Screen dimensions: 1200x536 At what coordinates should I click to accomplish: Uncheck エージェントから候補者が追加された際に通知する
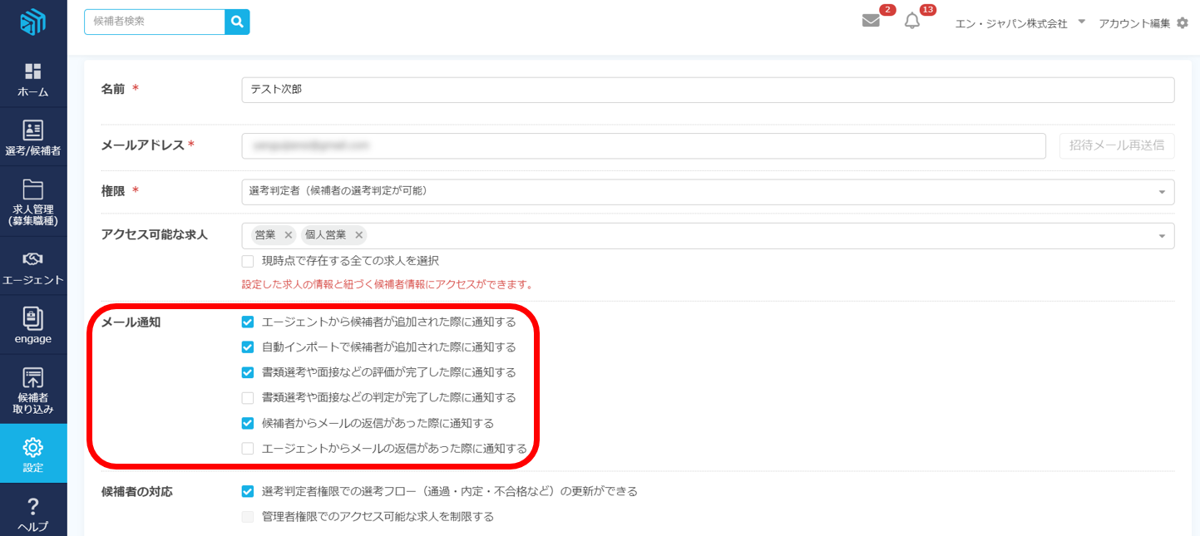248,322
